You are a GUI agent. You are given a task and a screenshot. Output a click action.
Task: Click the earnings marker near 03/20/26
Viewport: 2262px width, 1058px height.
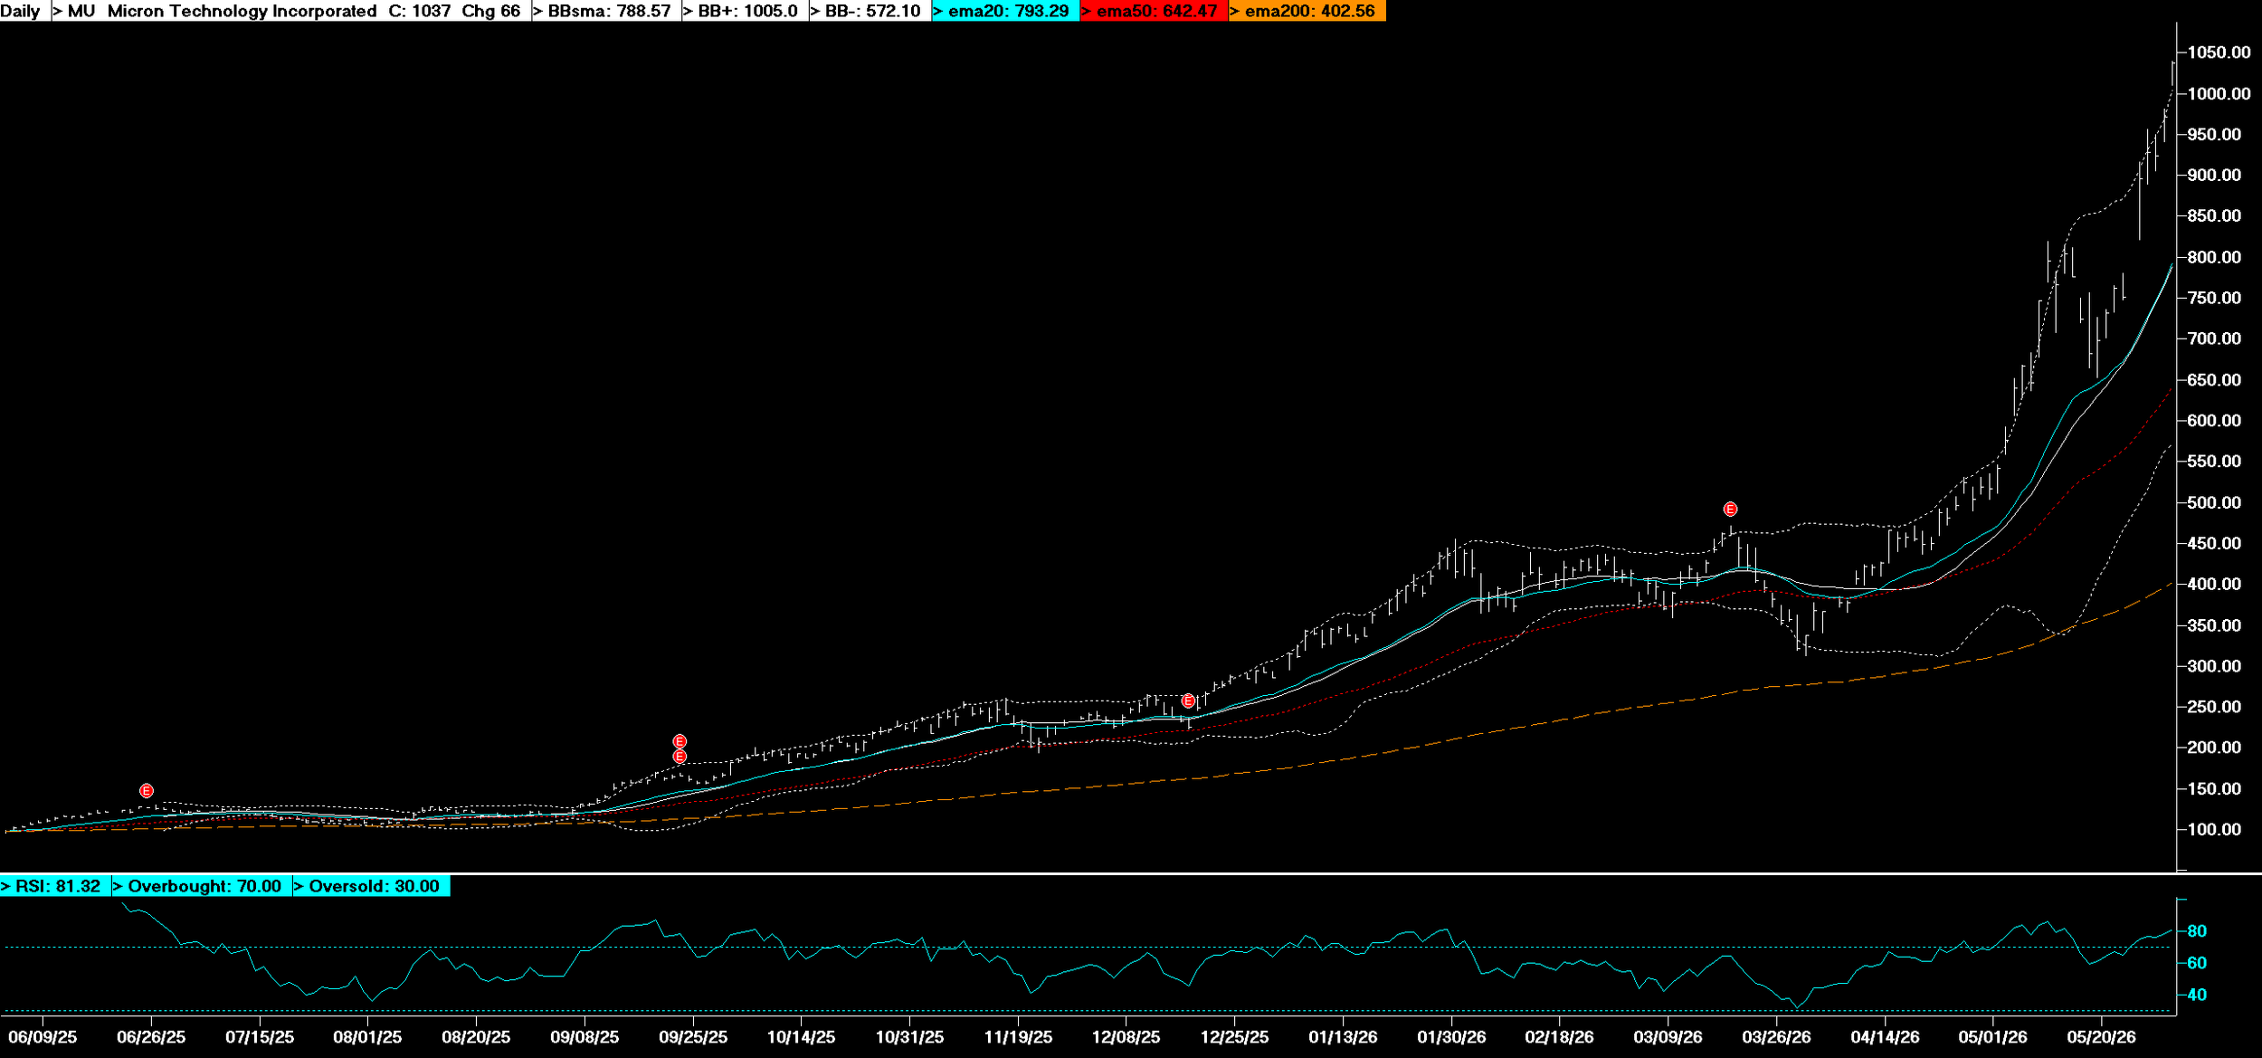[1730, 510]
